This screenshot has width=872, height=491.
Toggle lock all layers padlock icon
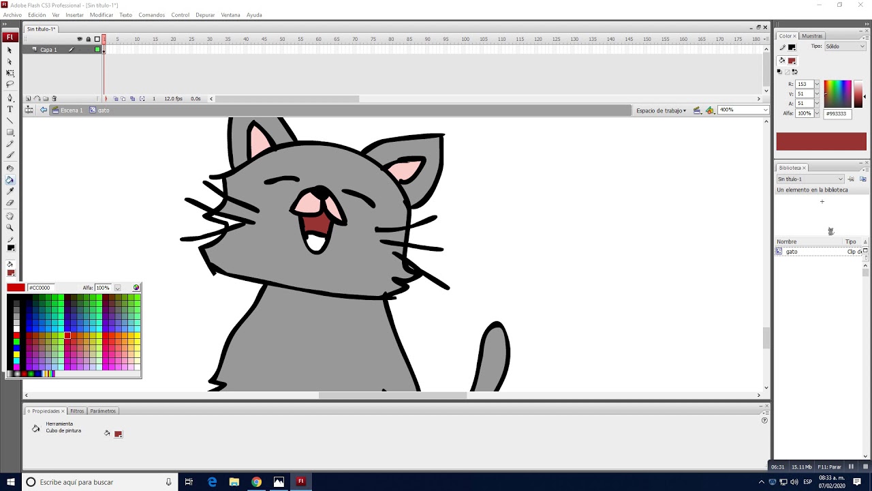tap(88, 39)
